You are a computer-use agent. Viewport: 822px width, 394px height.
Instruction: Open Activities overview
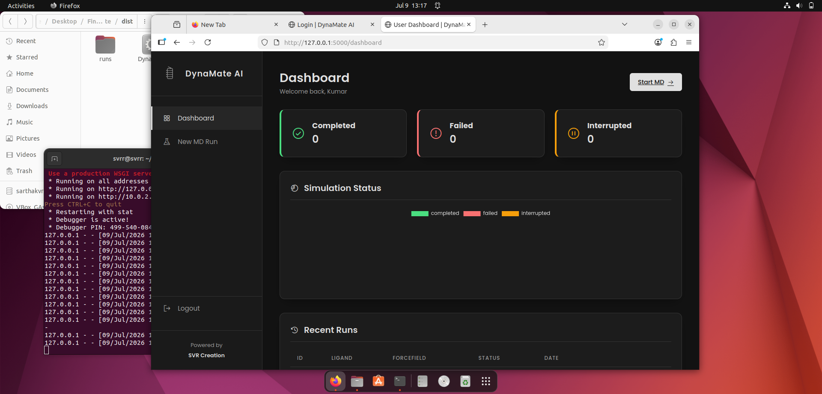(21, 6)
